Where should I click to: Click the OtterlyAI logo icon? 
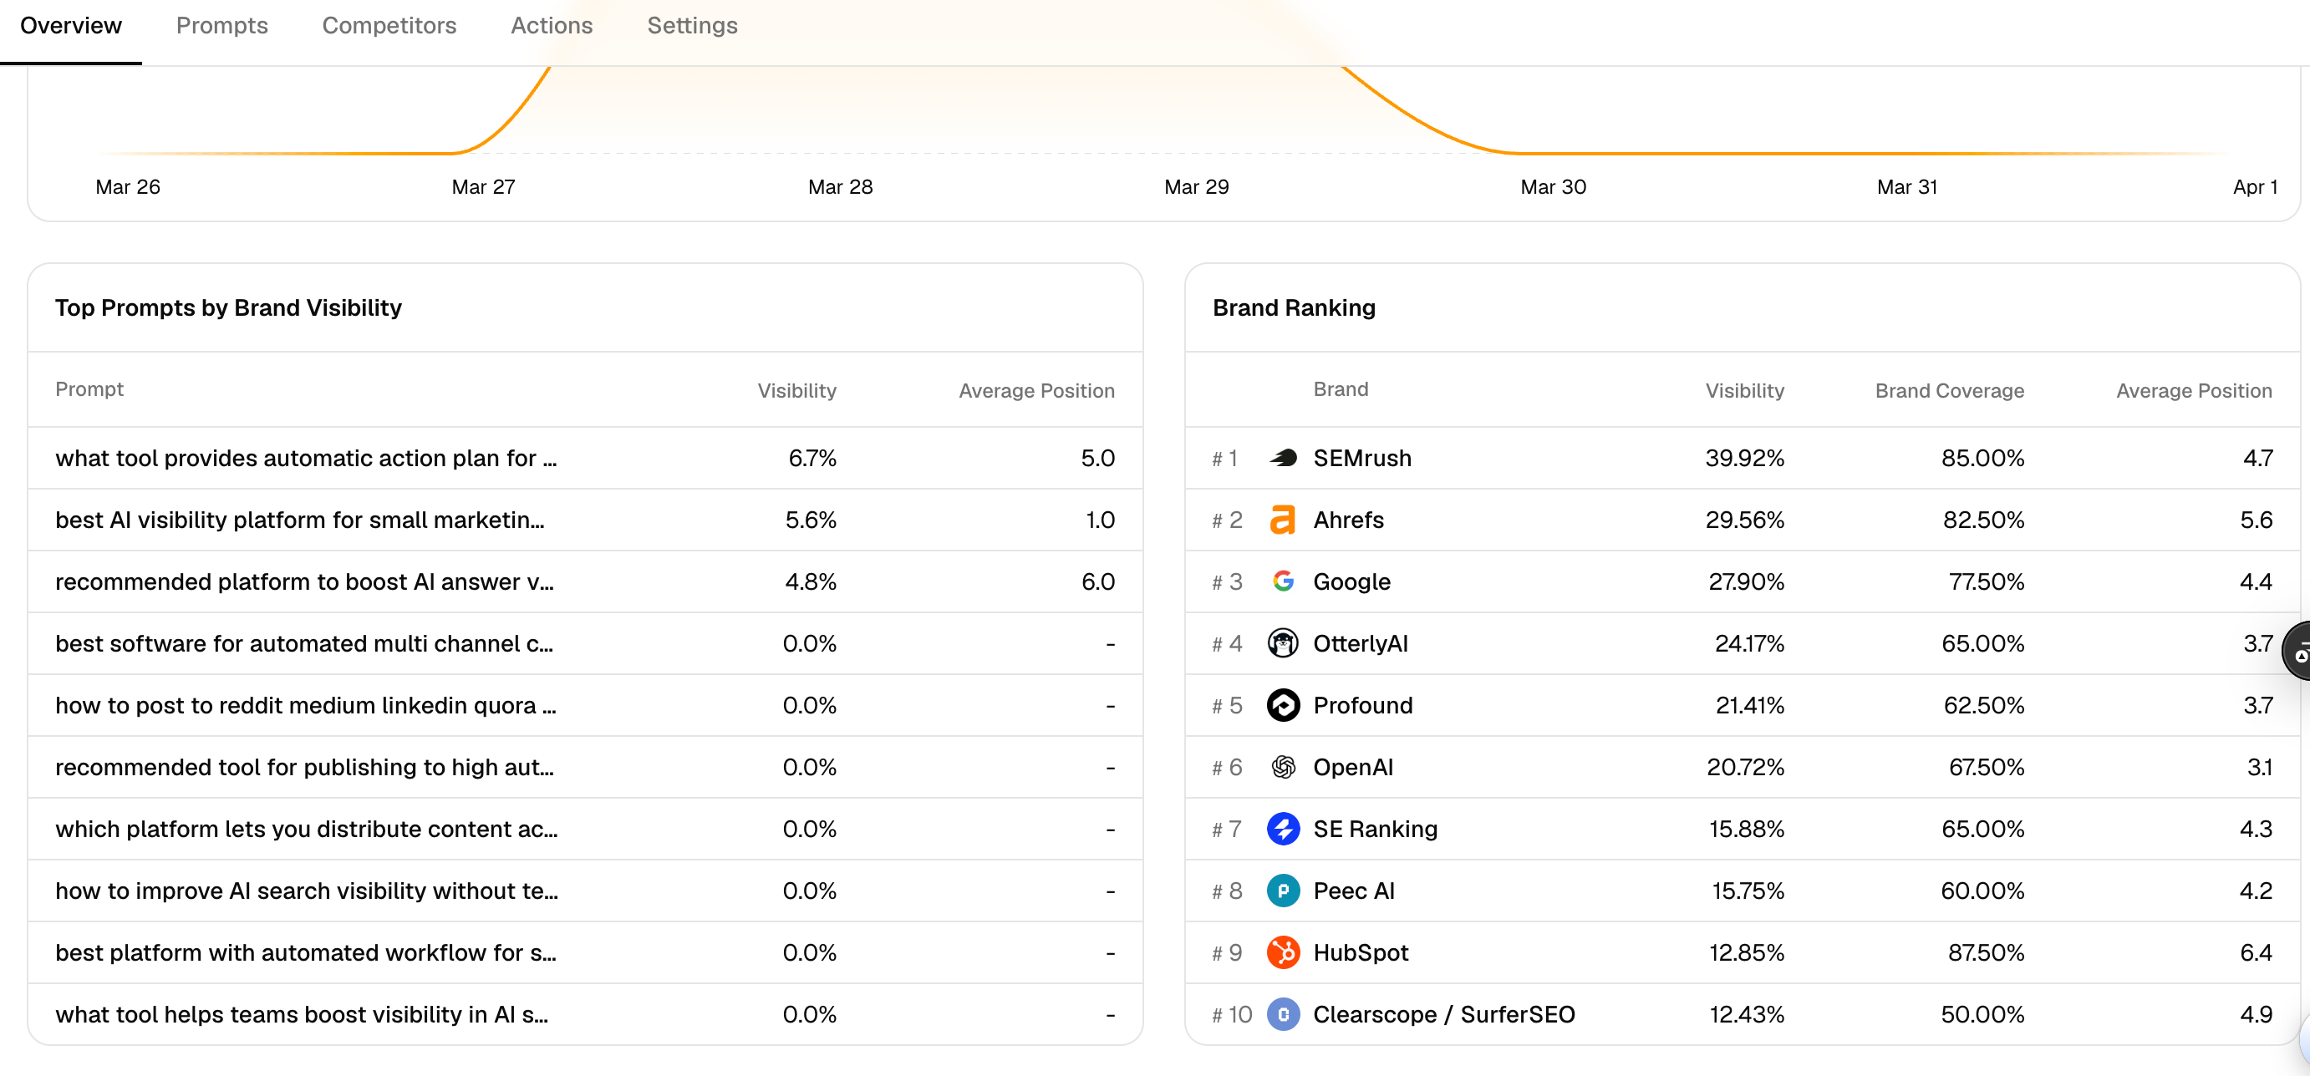1283,644
